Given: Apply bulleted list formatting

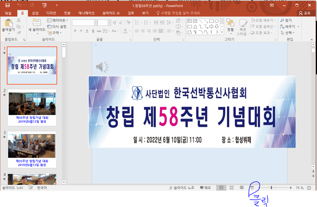Looking at the screenshot, I should coord(137,22).
